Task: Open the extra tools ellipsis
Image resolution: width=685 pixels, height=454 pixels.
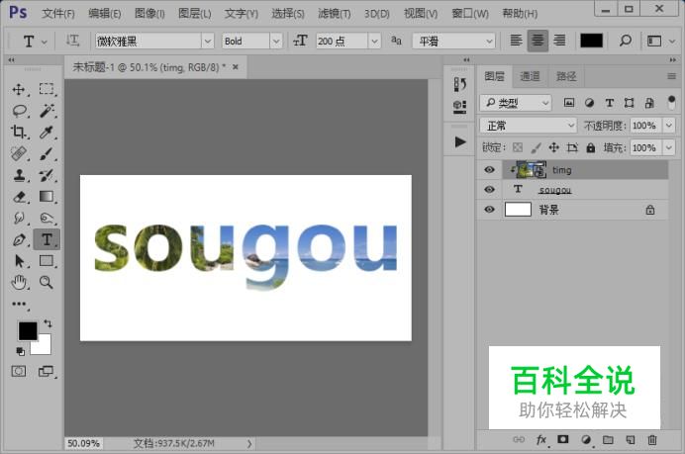Action: 19,304
